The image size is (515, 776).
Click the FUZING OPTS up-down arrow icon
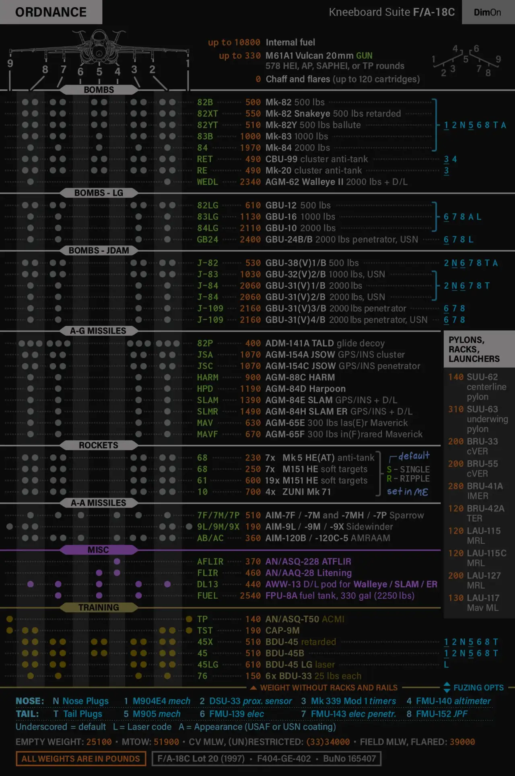click(x=447, y=687)
